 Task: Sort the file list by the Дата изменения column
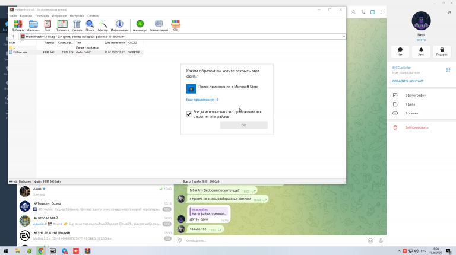pos(115,43)
